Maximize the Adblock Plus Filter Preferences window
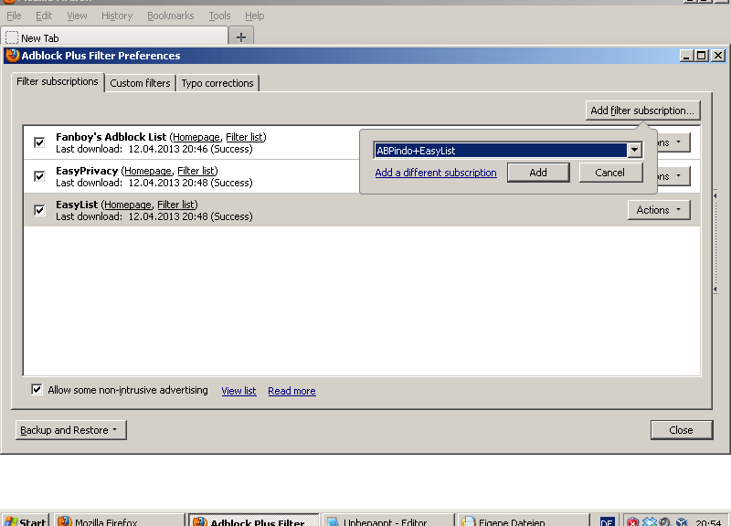 pyautogui.click(x=701, y=56)
